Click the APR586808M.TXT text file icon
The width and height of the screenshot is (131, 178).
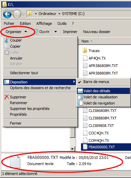[x=85, y=65]
